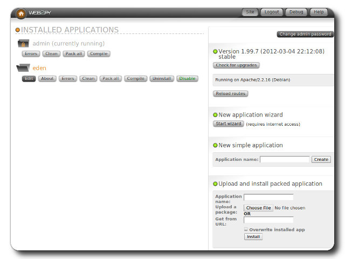Click the Get from URL input field

(268, 220)
